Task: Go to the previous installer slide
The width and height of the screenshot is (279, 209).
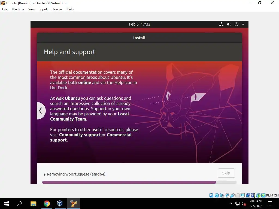Action: click(x=41, y=111)
